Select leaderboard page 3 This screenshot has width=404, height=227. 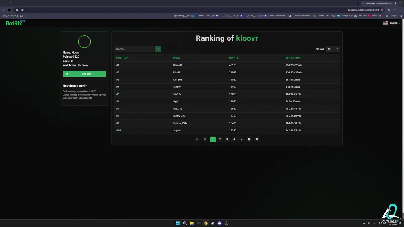pos(227,139)
